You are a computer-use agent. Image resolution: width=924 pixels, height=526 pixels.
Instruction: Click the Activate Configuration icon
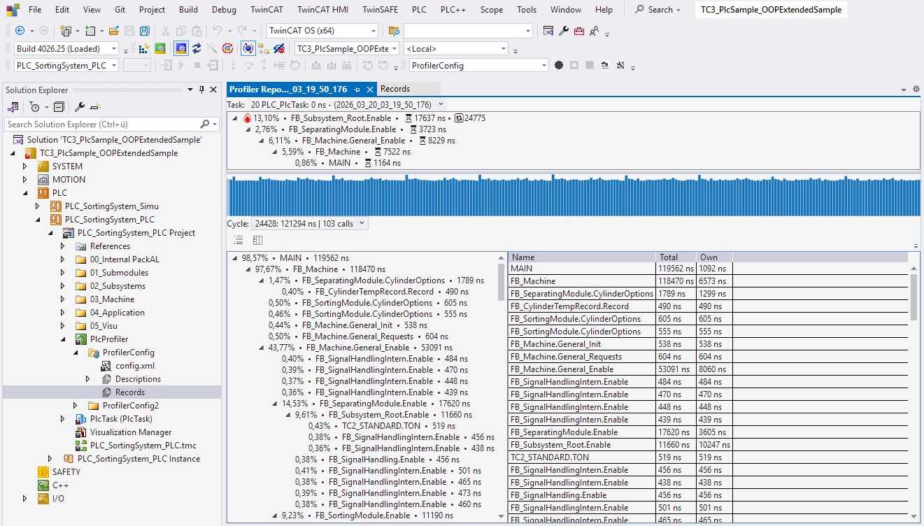(x=144, y=48)
